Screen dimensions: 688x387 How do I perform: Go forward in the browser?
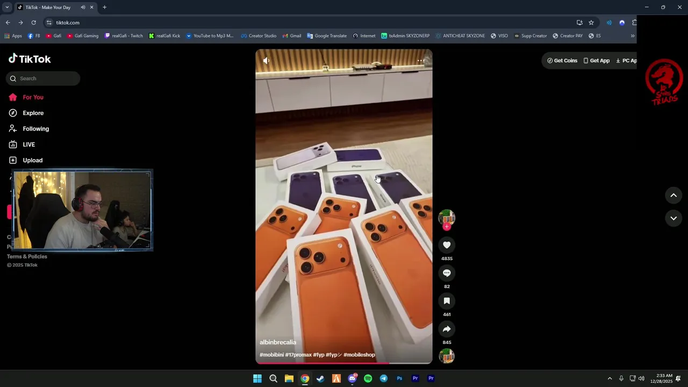[20, 23]
